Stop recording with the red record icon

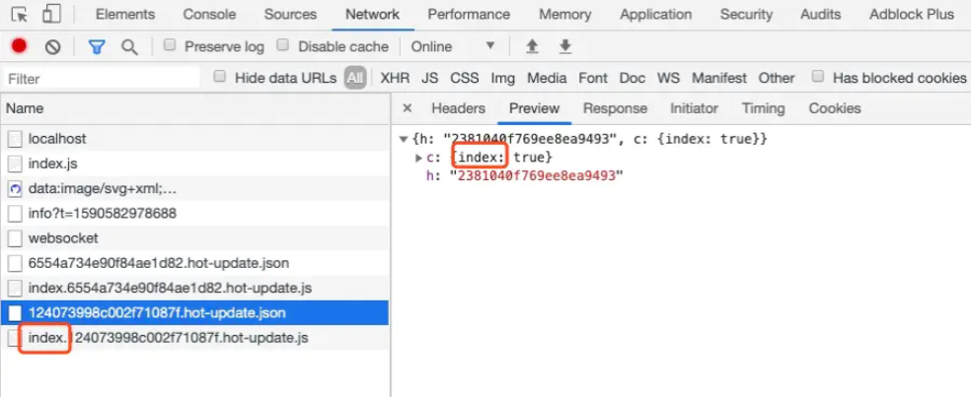[x=19, y=46]
